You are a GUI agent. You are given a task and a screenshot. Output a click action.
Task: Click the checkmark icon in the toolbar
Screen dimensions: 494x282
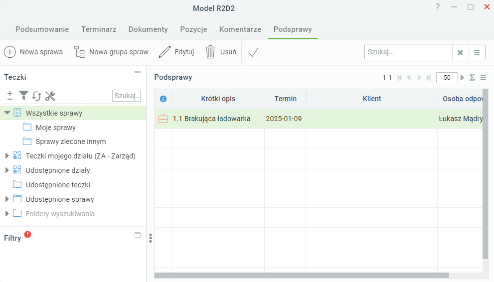253,52
